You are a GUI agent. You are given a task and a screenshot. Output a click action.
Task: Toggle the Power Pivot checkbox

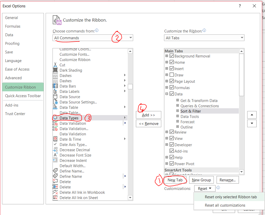172,163
